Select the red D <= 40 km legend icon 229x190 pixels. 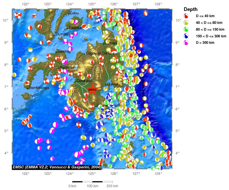186,16
